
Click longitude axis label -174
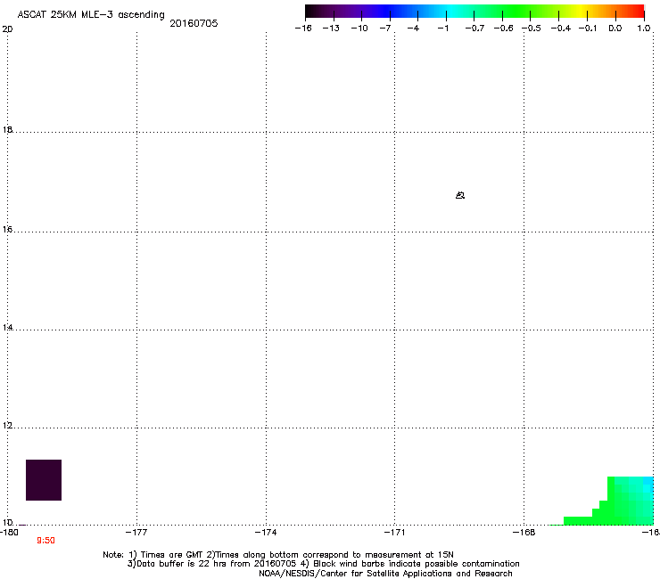tap(266, 533)
